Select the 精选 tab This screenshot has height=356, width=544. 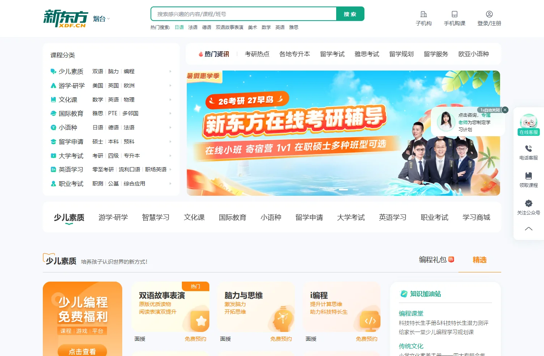[x=479, y=260]
